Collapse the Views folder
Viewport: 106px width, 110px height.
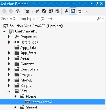[9, 91]
